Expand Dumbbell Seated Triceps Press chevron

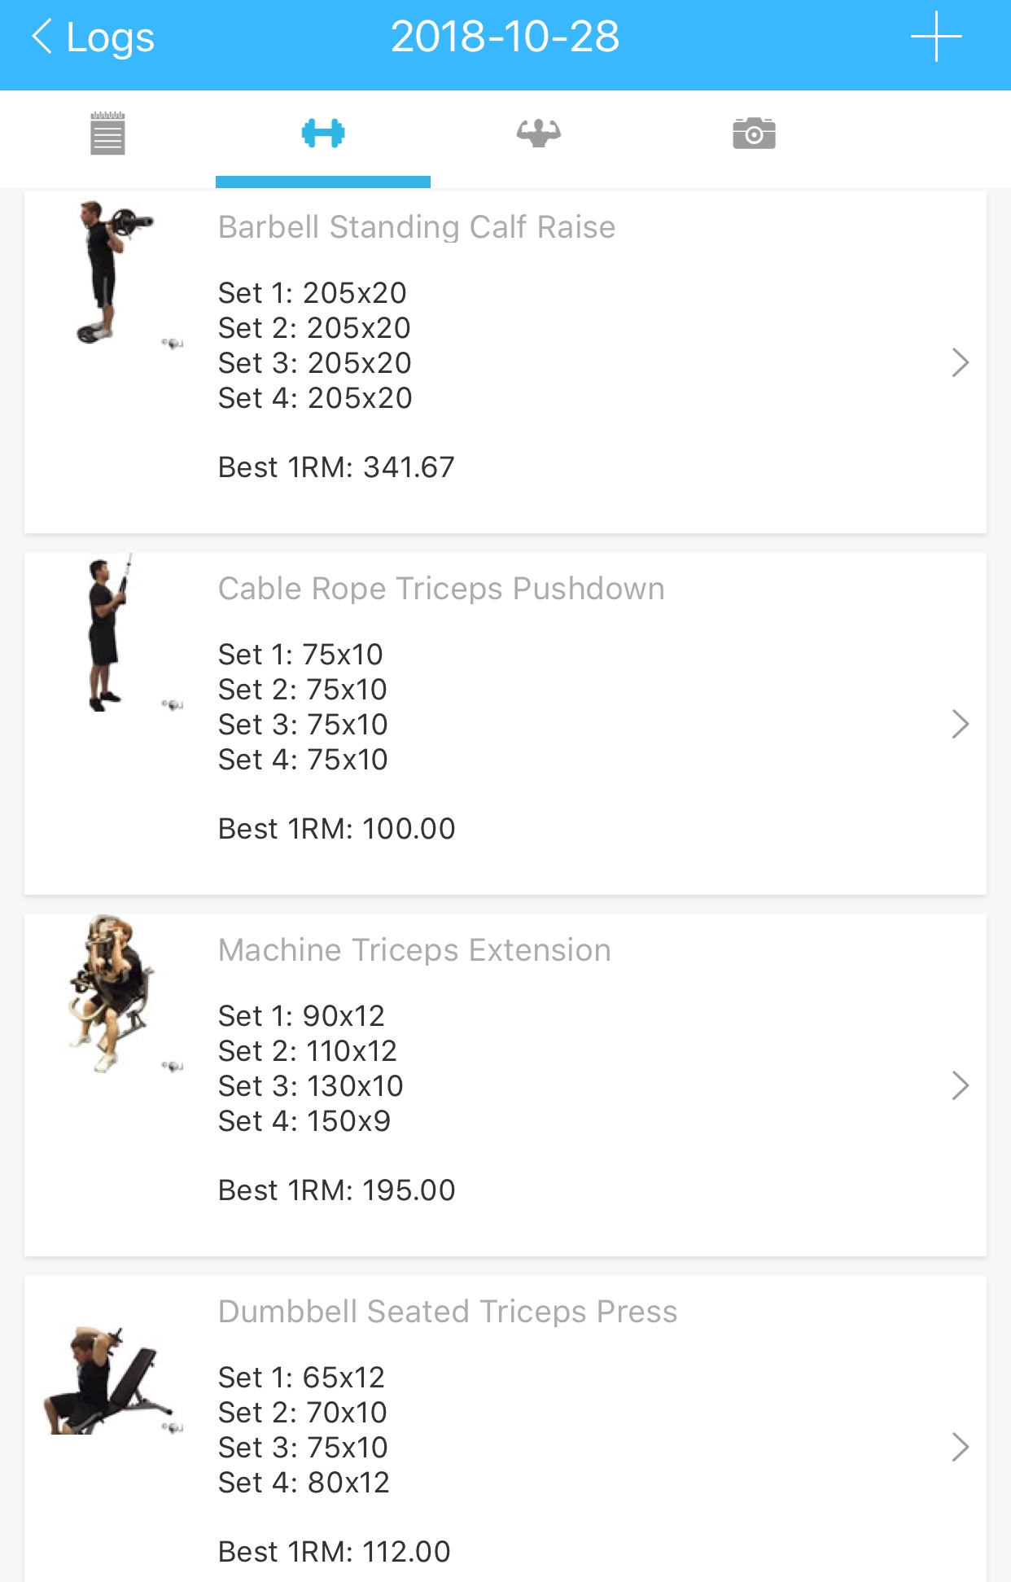[960, 1448]
